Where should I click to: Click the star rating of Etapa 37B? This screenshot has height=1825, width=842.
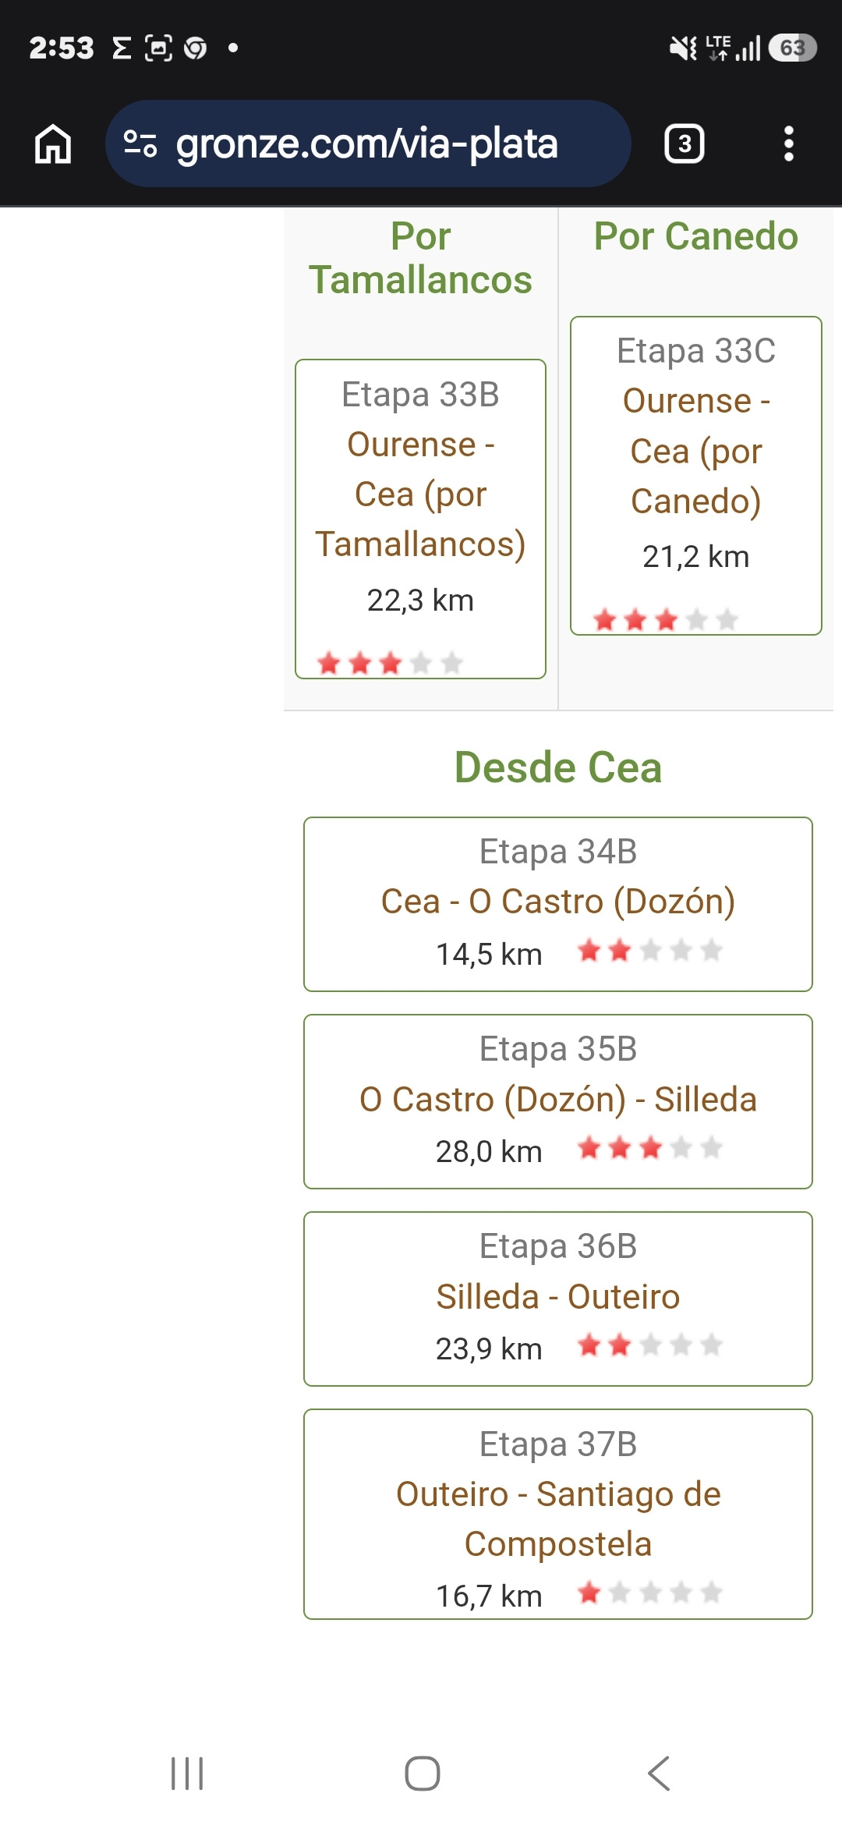point(650,1593)
